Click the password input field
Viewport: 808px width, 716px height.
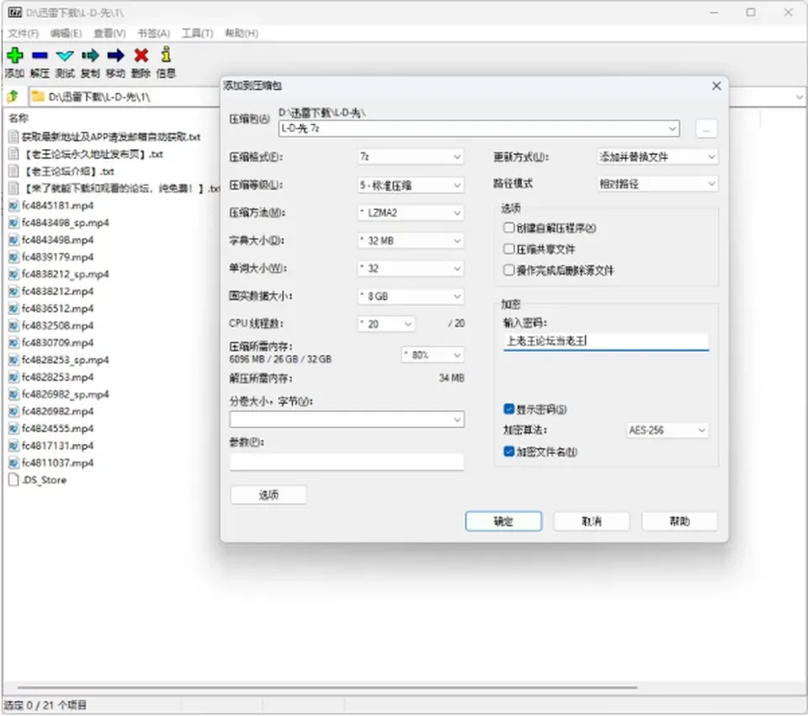tap(606, 341)
